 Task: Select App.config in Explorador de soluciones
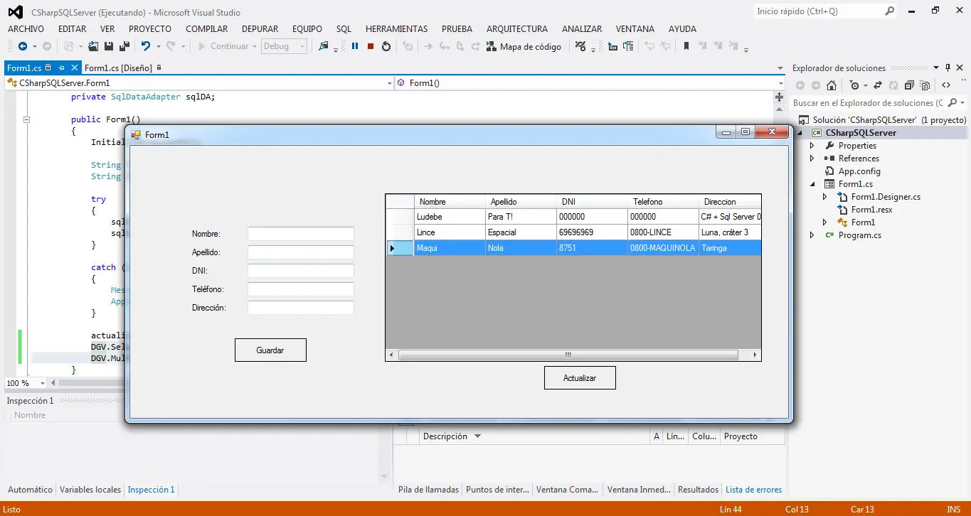[859, 171]
